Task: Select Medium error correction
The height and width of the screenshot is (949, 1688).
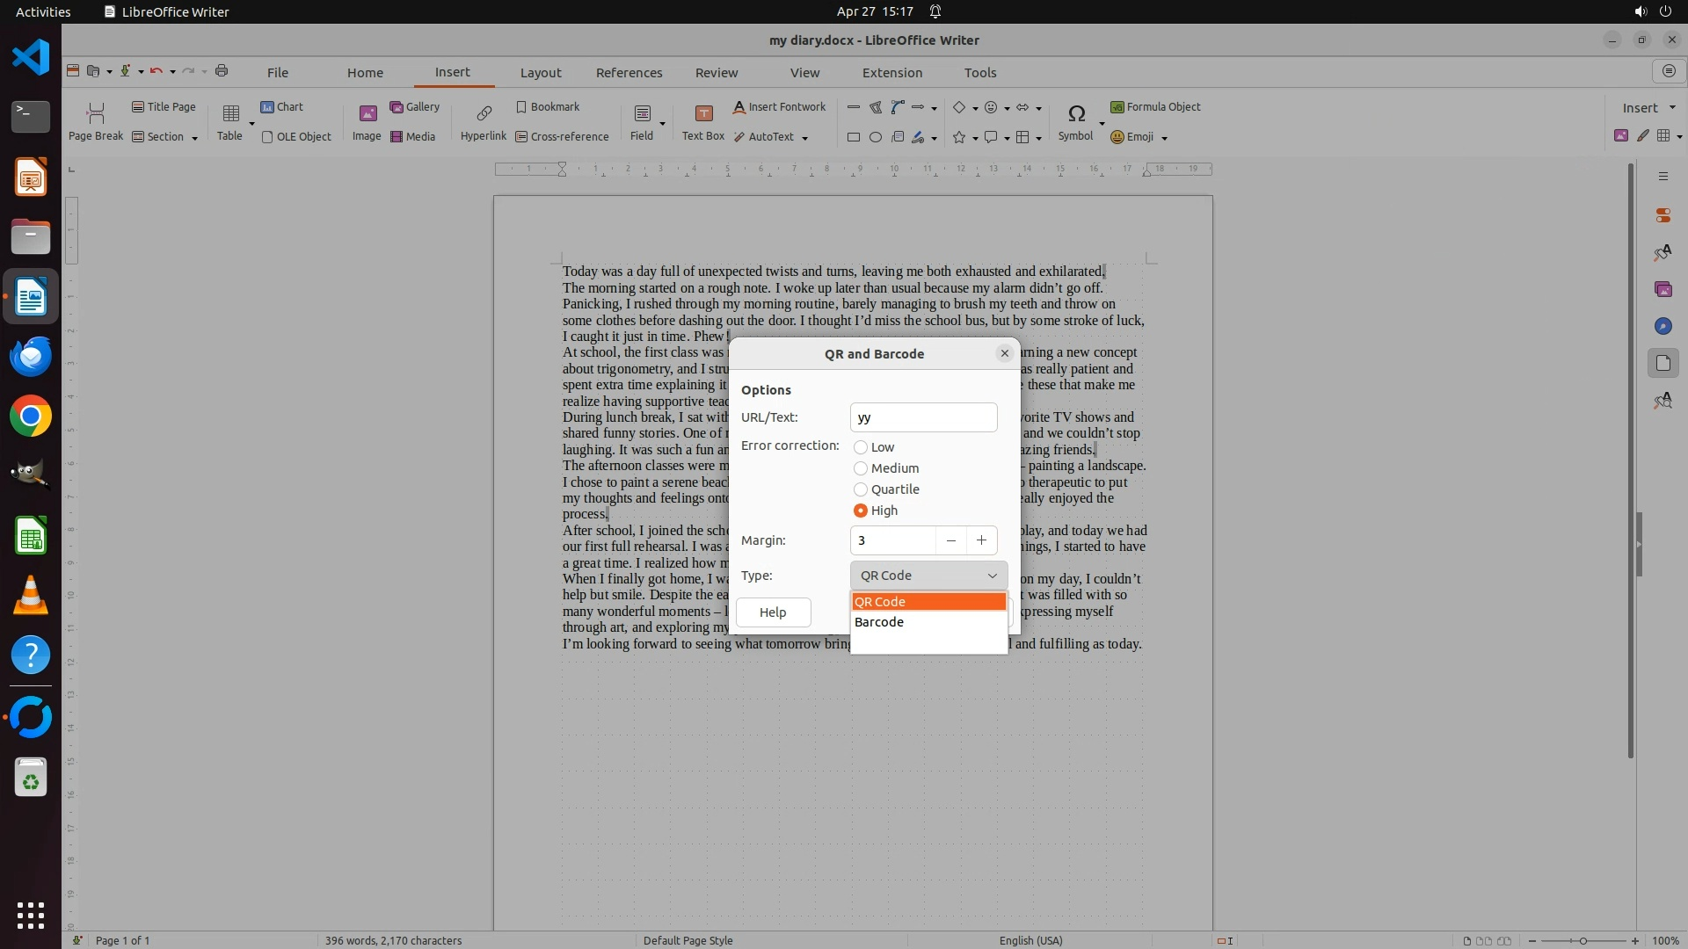Action: [x=861, y=468]
